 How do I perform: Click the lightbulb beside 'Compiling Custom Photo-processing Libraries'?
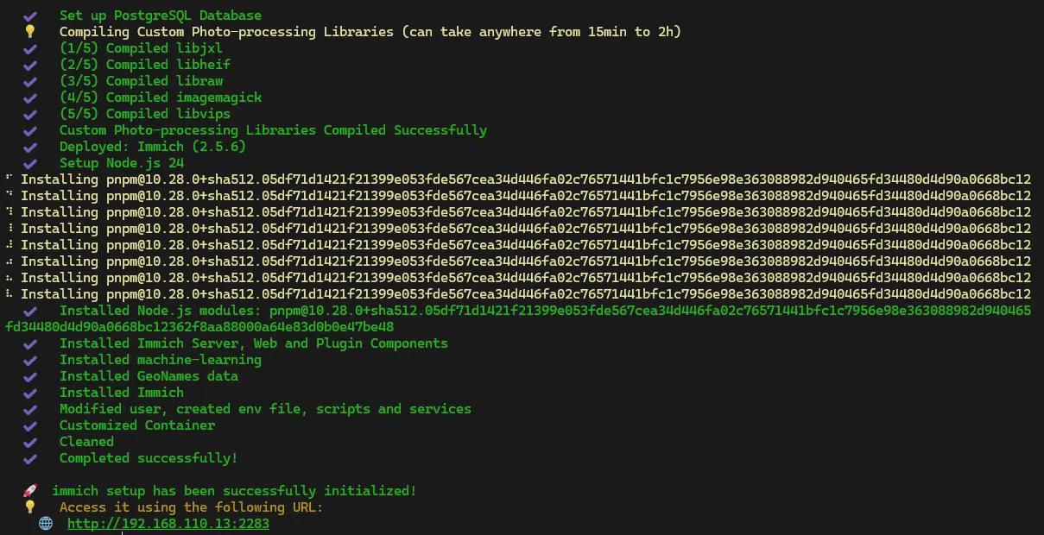click(30, 32)
